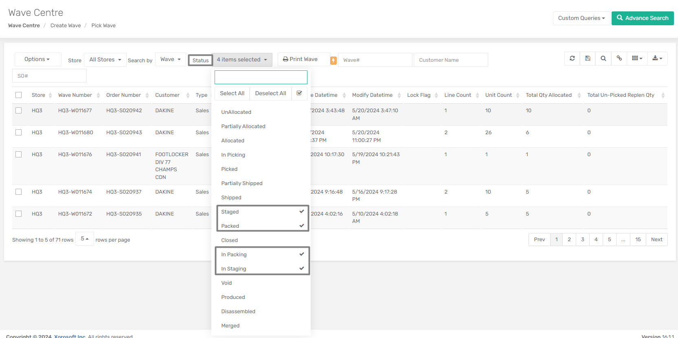Viewport: 678px width, 338px height.
Task: Click the Advance Search button
Action: pos(643,18)
